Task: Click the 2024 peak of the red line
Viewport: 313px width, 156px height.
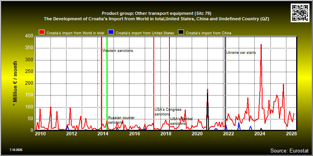Action: point(261,44)
